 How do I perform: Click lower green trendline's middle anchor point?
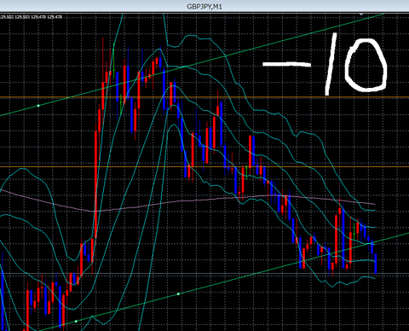(x=178, y=293)
